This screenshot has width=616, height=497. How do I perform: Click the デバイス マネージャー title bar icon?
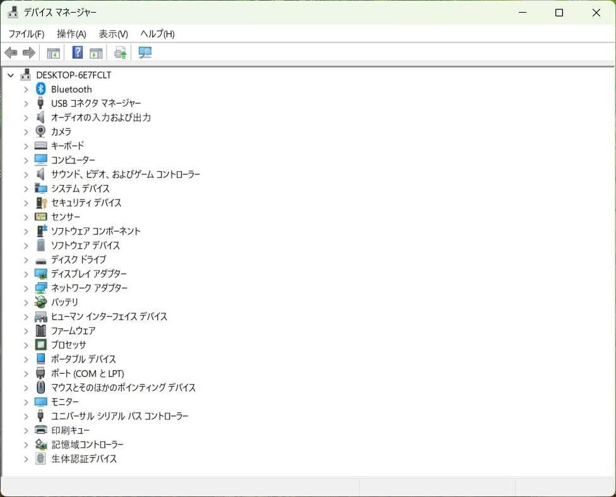(x=13, y=13)
